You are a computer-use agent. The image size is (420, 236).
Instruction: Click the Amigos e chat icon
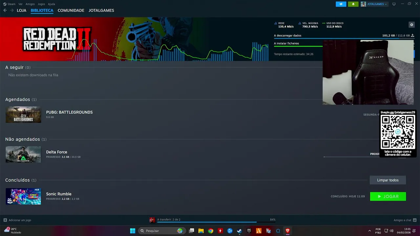pyautogui.click(x=415, y=220)
